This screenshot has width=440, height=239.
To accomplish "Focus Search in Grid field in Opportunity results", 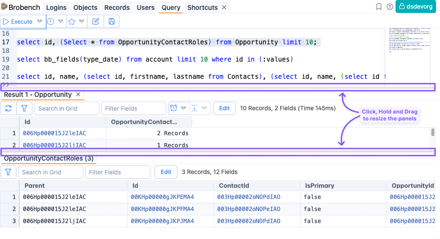I will pyautogui.click(x=67, y=109).
